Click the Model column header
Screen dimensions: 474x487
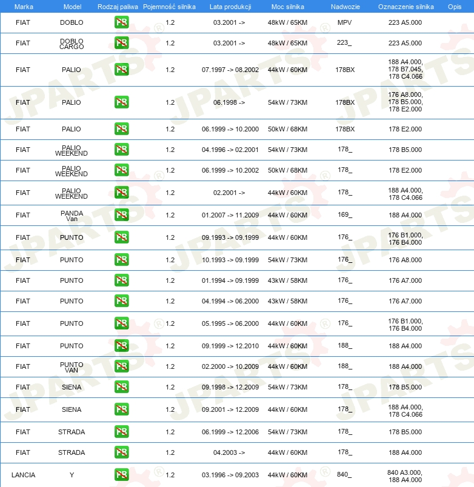72,7
